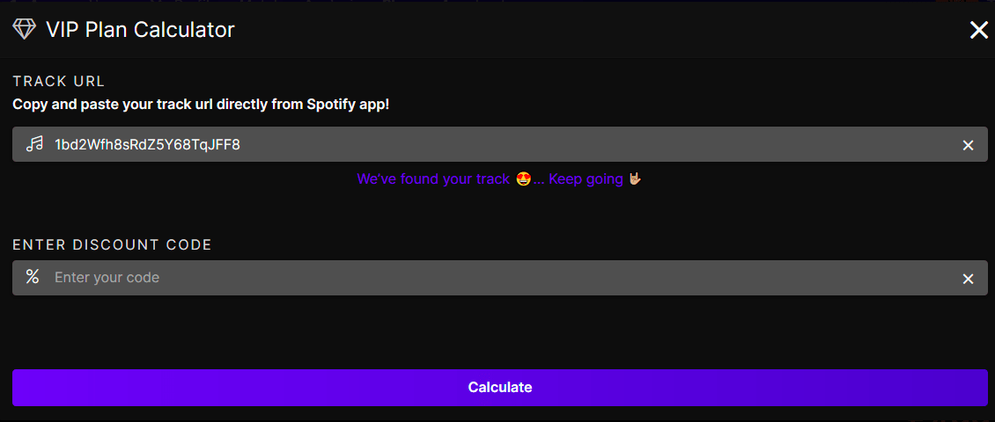Click the ENTER DISCOUNT CODE label
Viewport: 995px width, 422px height.
[113, 244]
